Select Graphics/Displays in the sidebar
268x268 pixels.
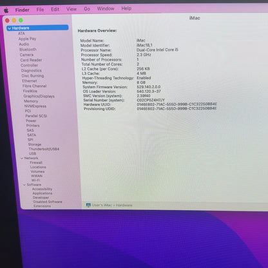pyautogui.click(x=39, y=96)
